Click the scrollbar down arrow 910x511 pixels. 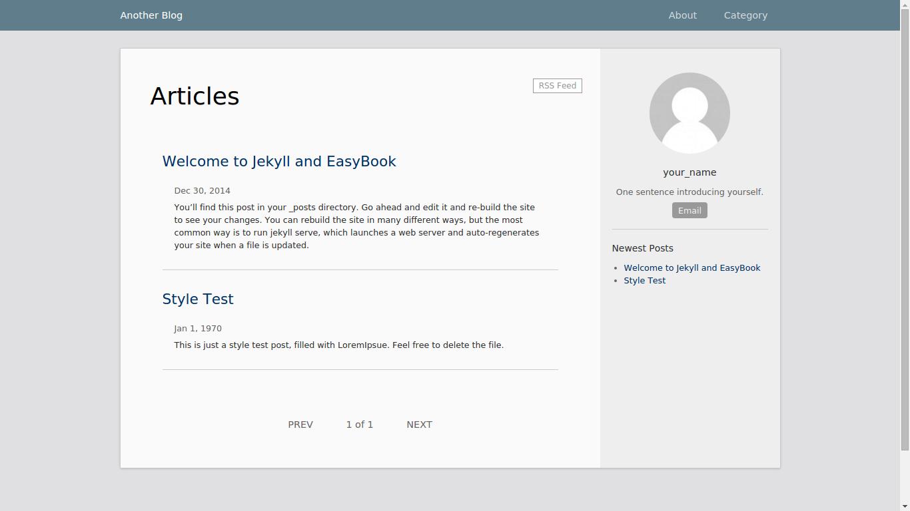click(x=905, y=506)
